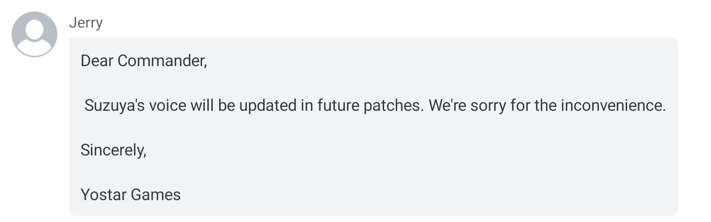The width and height of the screenshot is (711, 222).
Task: Click the "Sincerely," closing line
Action: [x=113, y=150]
